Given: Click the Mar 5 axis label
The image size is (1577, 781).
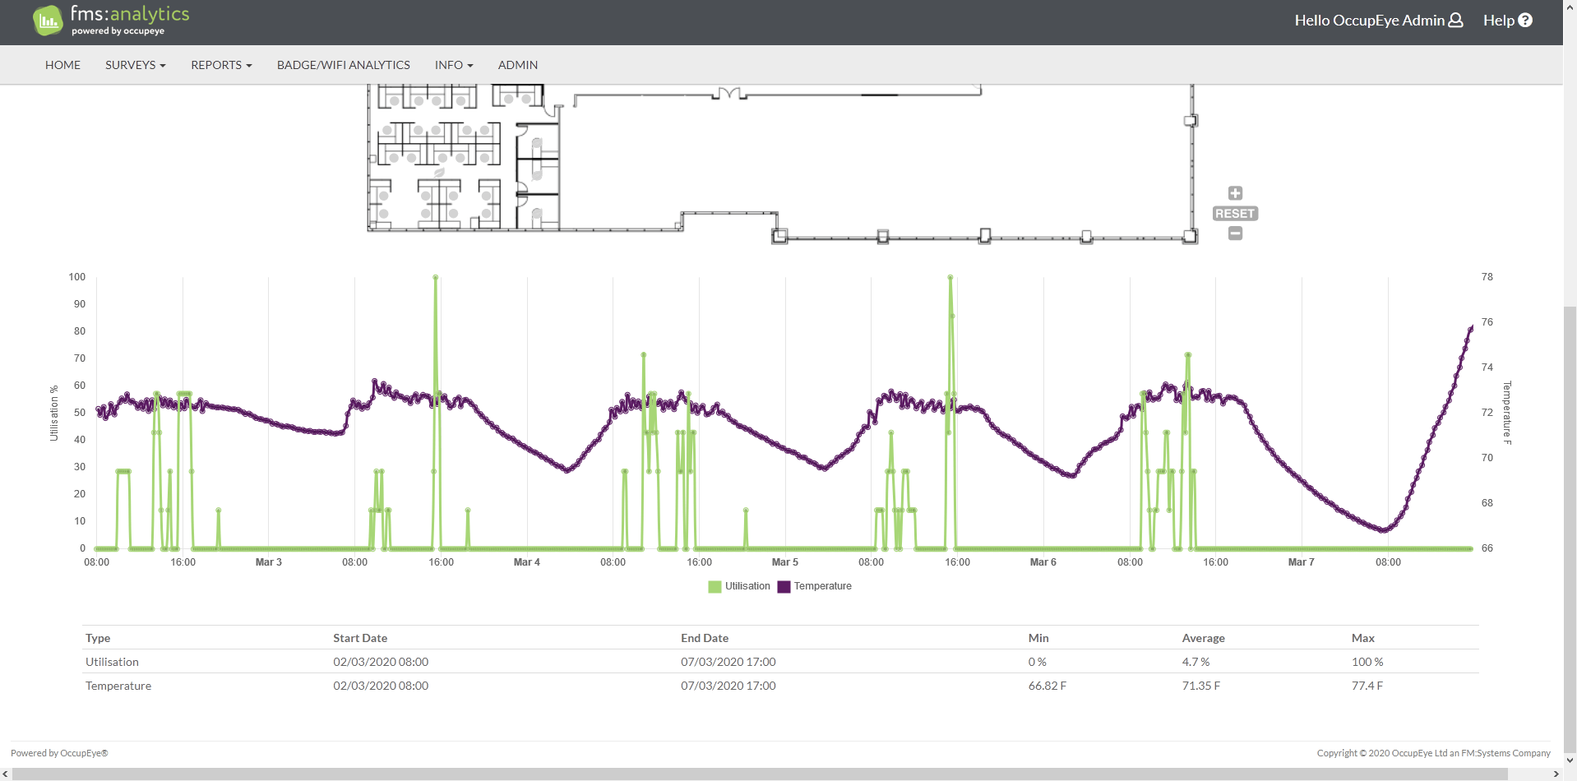Looking at the screenshot, I should (x=785, y=562).
